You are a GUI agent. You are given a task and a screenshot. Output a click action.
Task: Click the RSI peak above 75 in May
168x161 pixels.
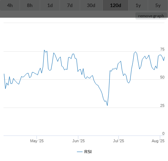click(44, 50)
